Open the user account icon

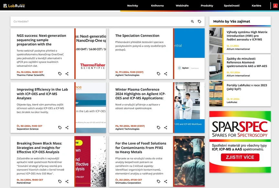point(275,6)
